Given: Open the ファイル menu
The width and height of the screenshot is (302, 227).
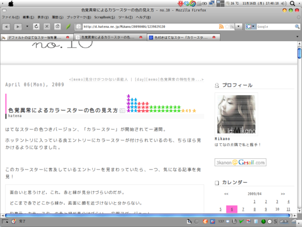Looking at the screenshot, I should coord(11,17).
